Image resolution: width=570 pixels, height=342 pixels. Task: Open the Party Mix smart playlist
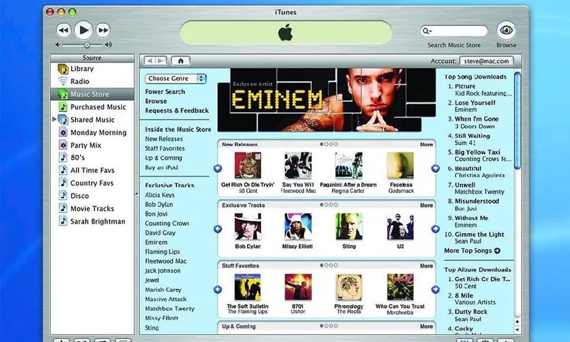85,145
